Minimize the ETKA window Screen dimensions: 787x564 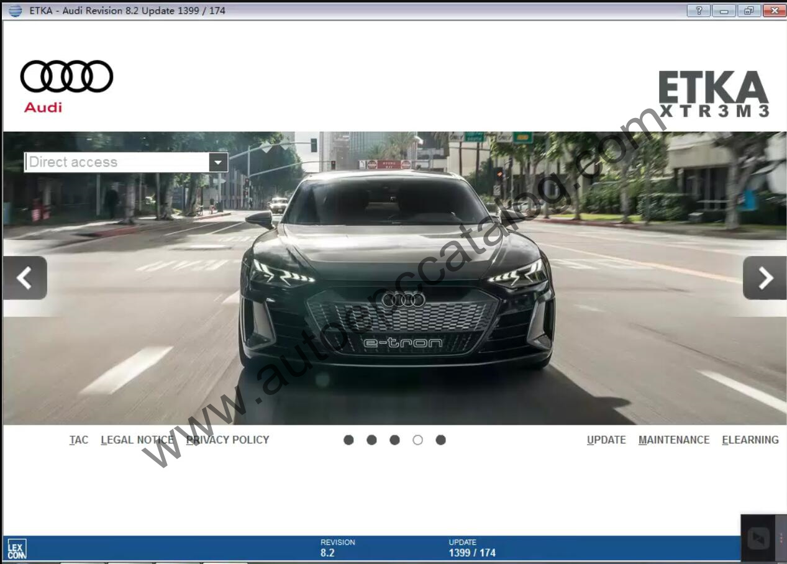pyautogui.click(x=724, y=11)
